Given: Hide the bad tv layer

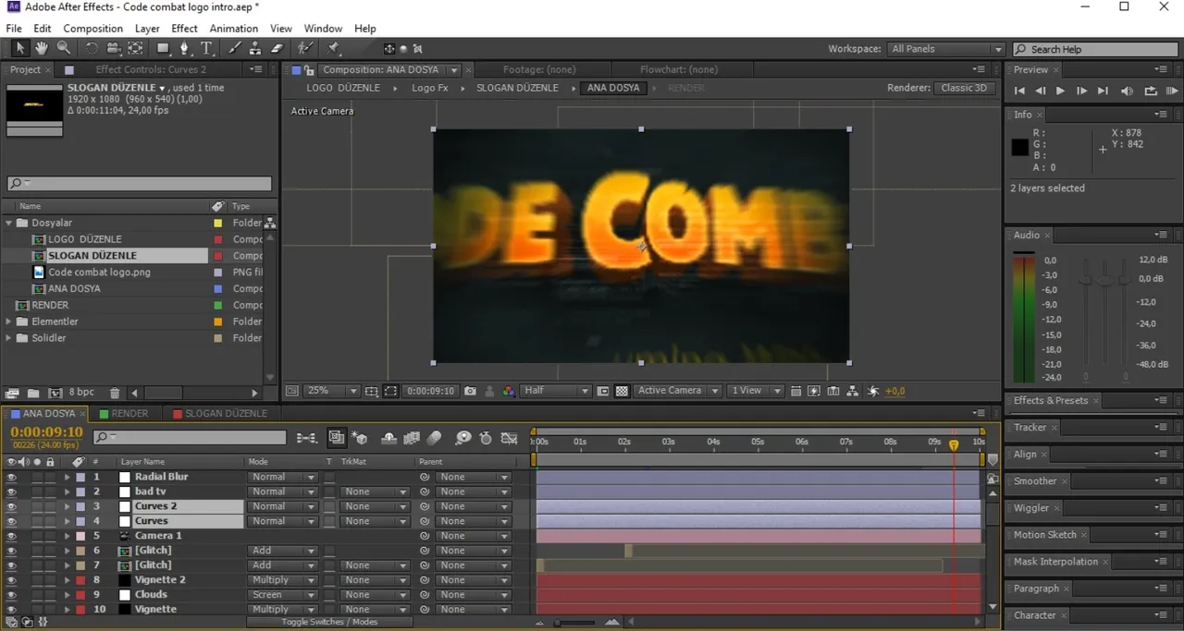Looking at the screenshot, I should [x=12, y=491].
